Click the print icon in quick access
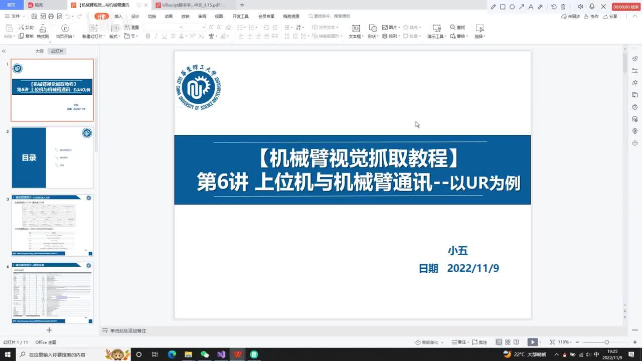The width and height of the screenshot is (642, 361). 51,17
